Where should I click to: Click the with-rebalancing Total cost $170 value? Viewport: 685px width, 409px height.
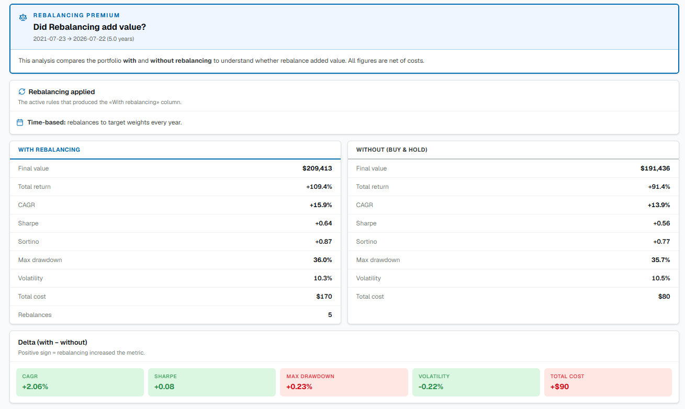tap(324, 297)
